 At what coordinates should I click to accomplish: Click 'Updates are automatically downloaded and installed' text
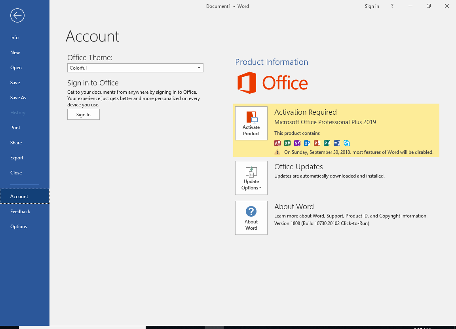click(329, 176)
